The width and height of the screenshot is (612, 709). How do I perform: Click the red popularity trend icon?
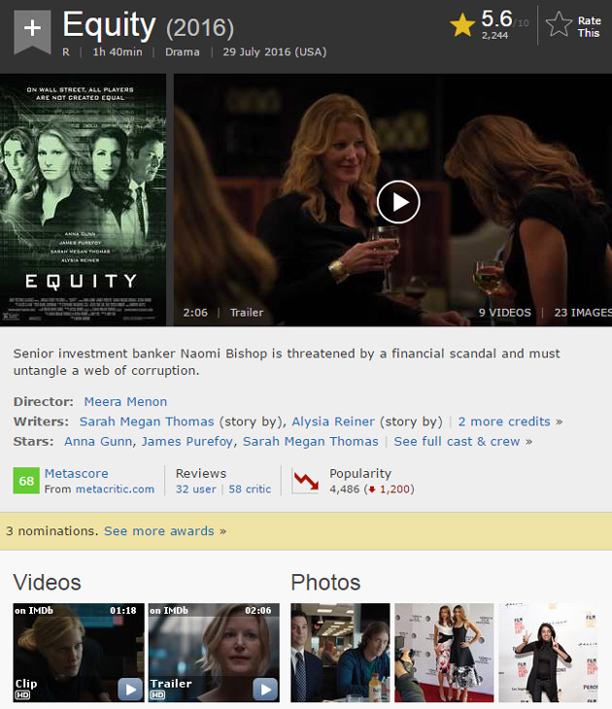point(305,481)
